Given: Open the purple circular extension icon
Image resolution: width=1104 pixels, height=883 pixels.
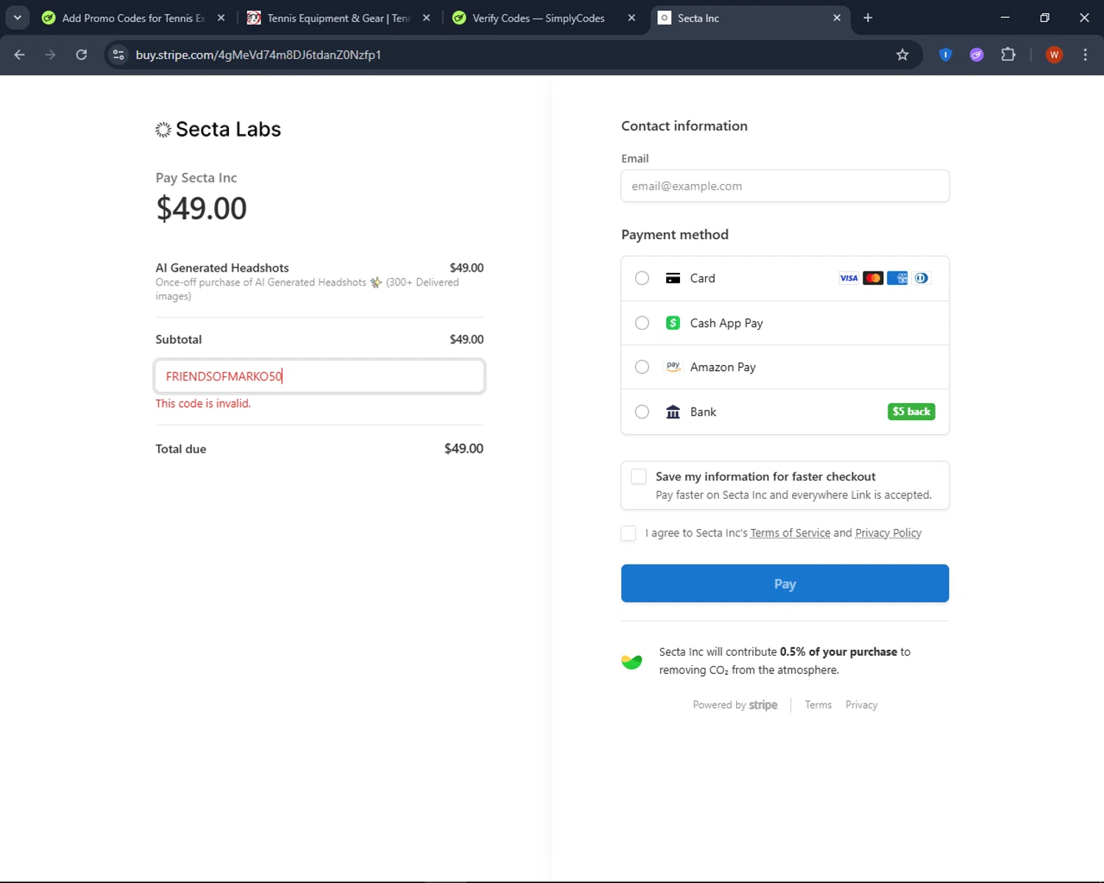Looking at the screenshot, I should pos(977,54).
